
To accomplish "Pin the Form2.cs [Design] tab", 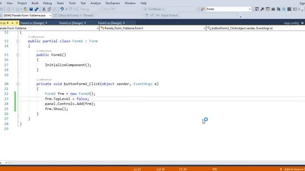I will tap(85, 23).
